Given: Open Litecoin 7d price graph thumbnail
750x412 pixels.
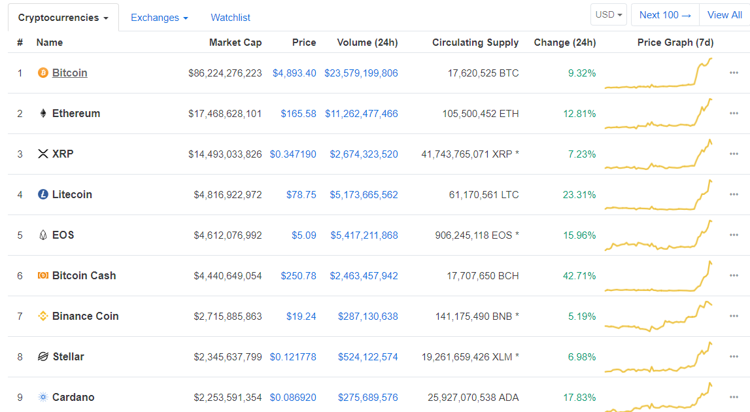Looking at the screenshot, I should pos(658,195).
